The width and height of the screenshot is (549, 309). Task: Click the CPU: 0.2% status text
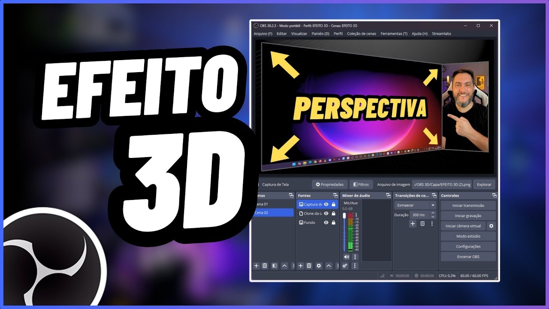[x=447, y=276]
